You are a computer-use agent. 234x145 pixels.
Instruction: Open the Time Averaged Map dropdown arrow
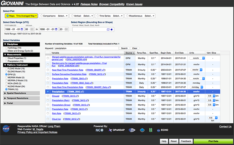tap(36, 16)
